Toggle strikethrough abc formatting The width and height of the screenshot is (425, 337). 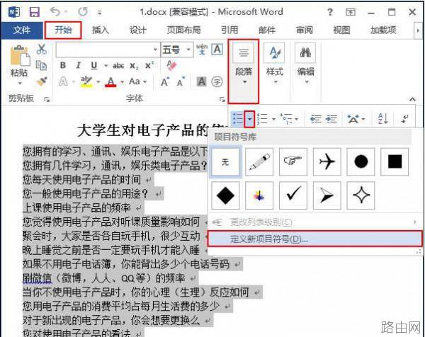118,66
